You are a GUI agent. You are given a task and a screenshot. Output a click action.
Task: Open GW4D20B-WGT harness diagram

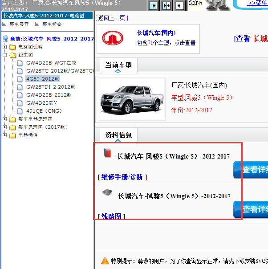click(51, 63)
